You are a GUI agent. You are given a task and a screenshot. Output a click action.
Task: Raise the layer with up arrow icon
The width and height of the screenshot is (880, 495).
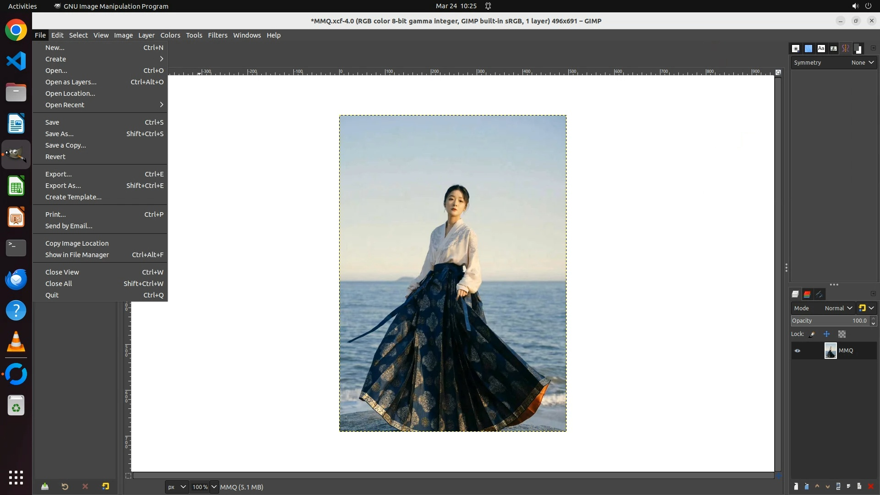click(x=817, y=486)
